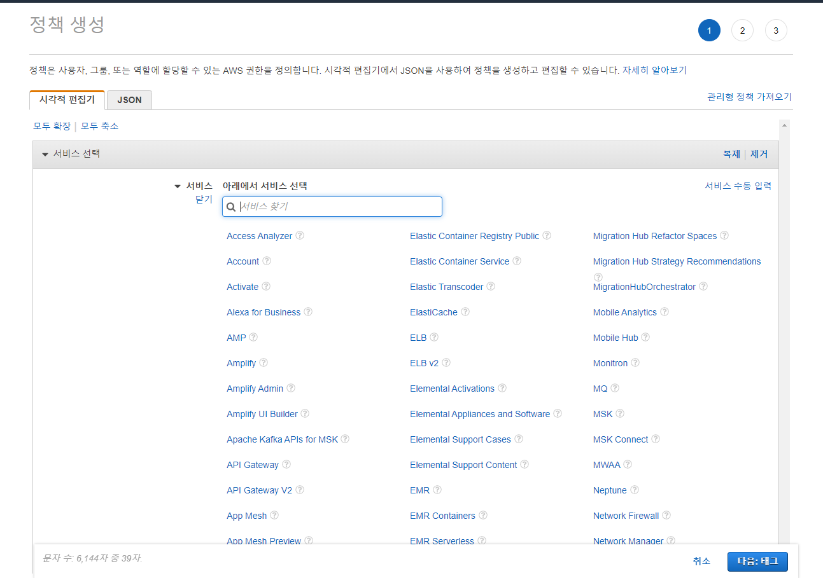Go to step 2 indicator
This screenshot has height=578, width=823.
tap(742, 30)
